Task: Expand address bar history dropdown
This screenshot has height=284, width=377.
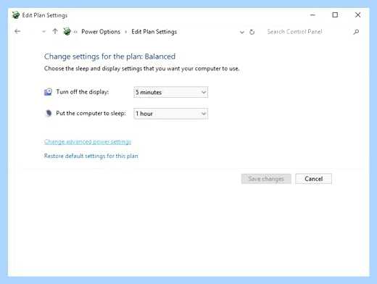Action: 241,32
